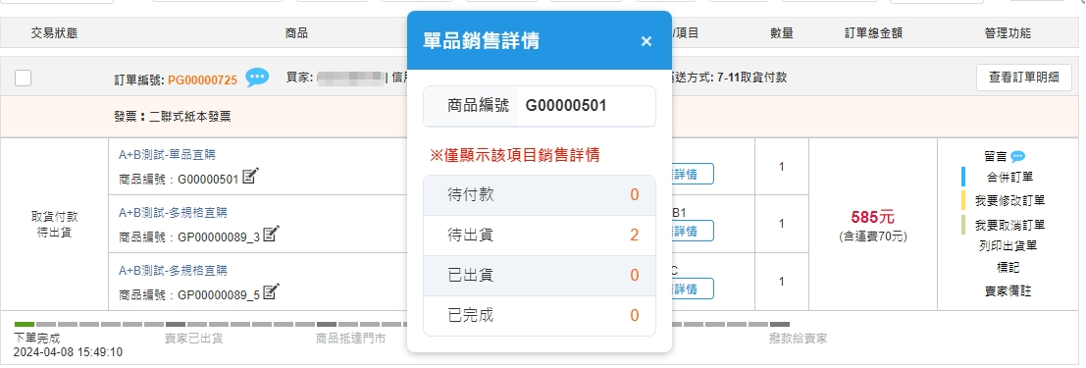Click the 撥款給賣家 progress stage label
Image resolution: width=1086 pixels, height=368 pixels.
coord(798,339)
